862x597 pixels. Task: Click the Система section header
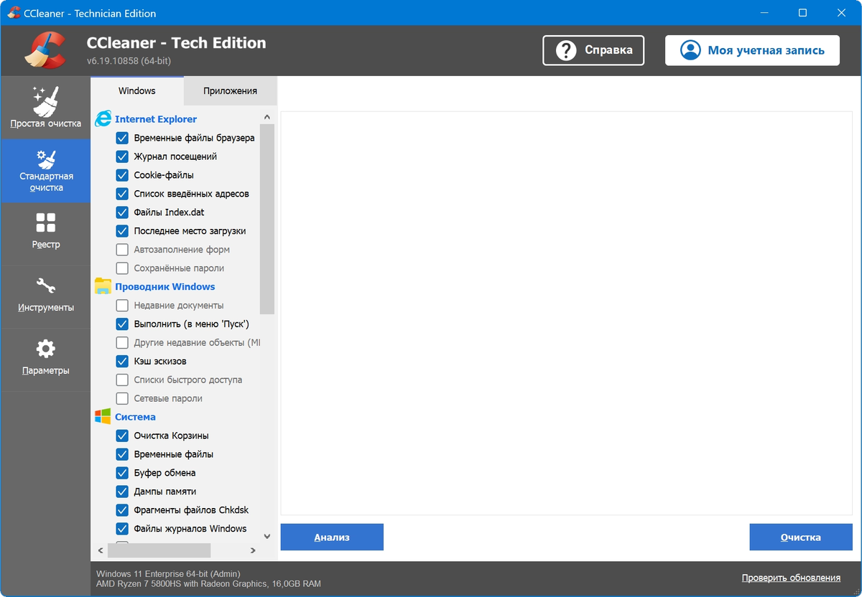[135, 417]
